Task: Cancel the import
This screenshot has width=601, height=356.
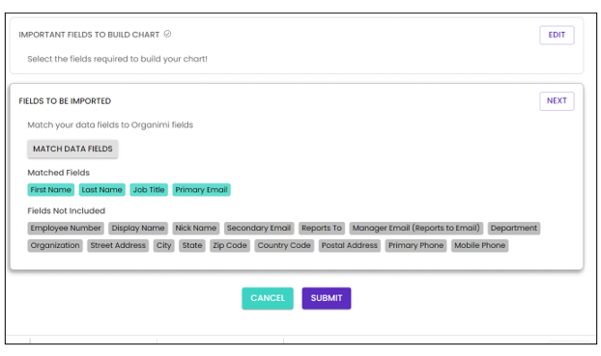Action: click(x=268, y=298)
